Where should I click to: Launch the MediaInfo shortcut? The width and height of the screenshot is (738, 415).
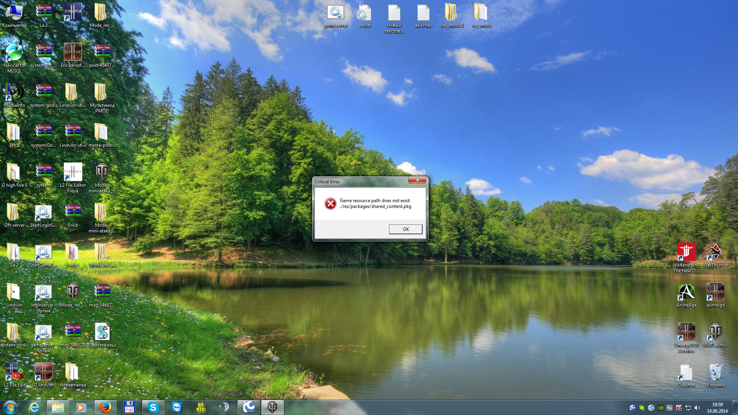pos(15,96)
